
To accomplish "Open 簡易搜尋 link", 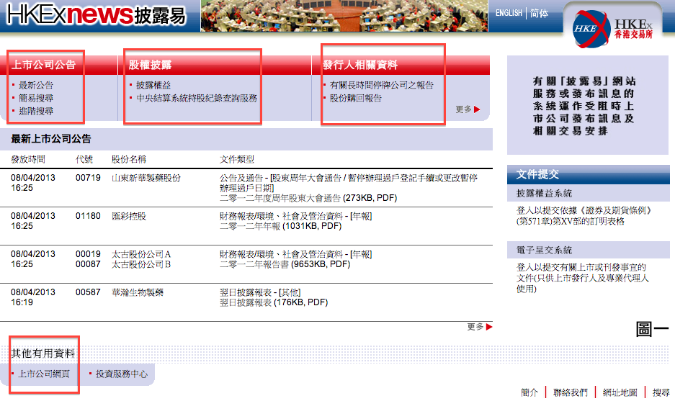I will coord(36,98).
